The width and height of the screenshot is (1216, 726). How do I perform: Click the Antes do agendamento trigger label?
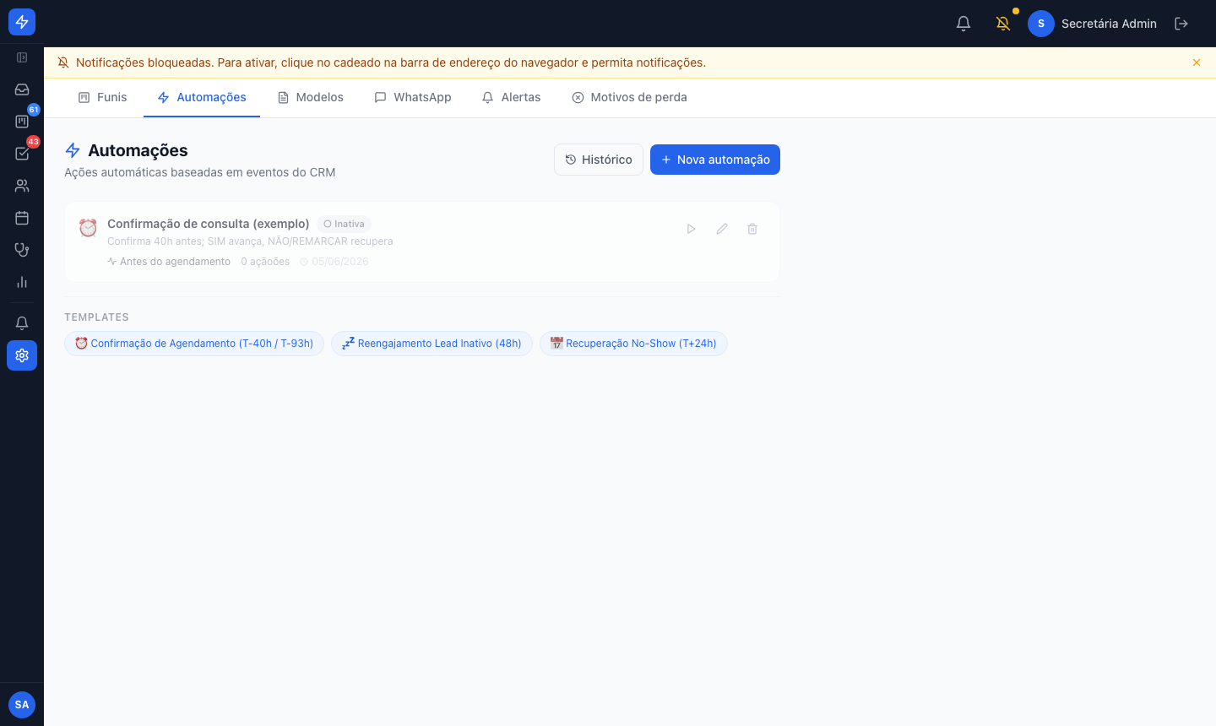coord(169,262)
